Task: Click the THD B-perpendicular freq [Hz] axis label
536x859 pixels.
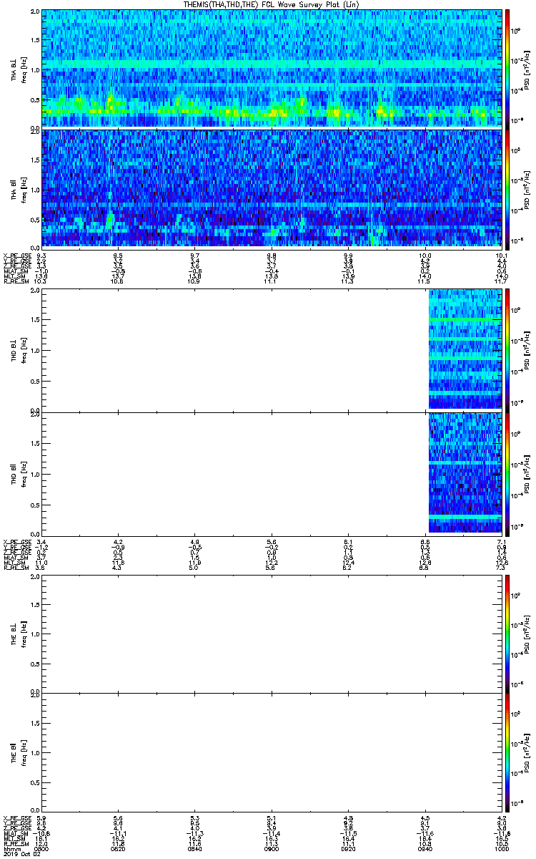Action: point(23,350)
